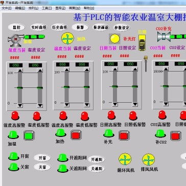Click up arrow on 湿度当前 slider
186x186 pixels.
click(20, 71)
